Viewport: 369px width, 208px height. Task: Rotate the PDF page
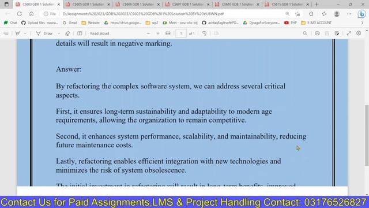204,34
